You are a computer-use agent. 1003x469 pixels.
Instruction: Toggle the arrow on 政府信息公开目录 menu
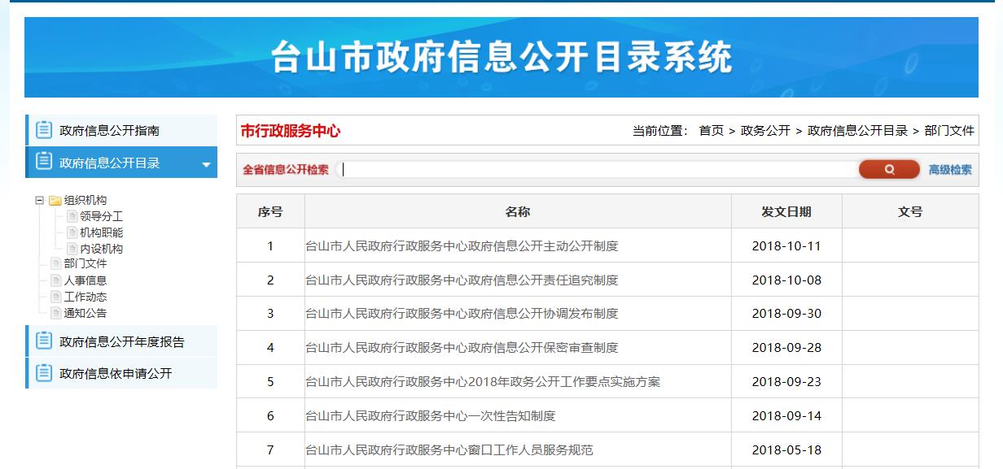tap(206, 165)
